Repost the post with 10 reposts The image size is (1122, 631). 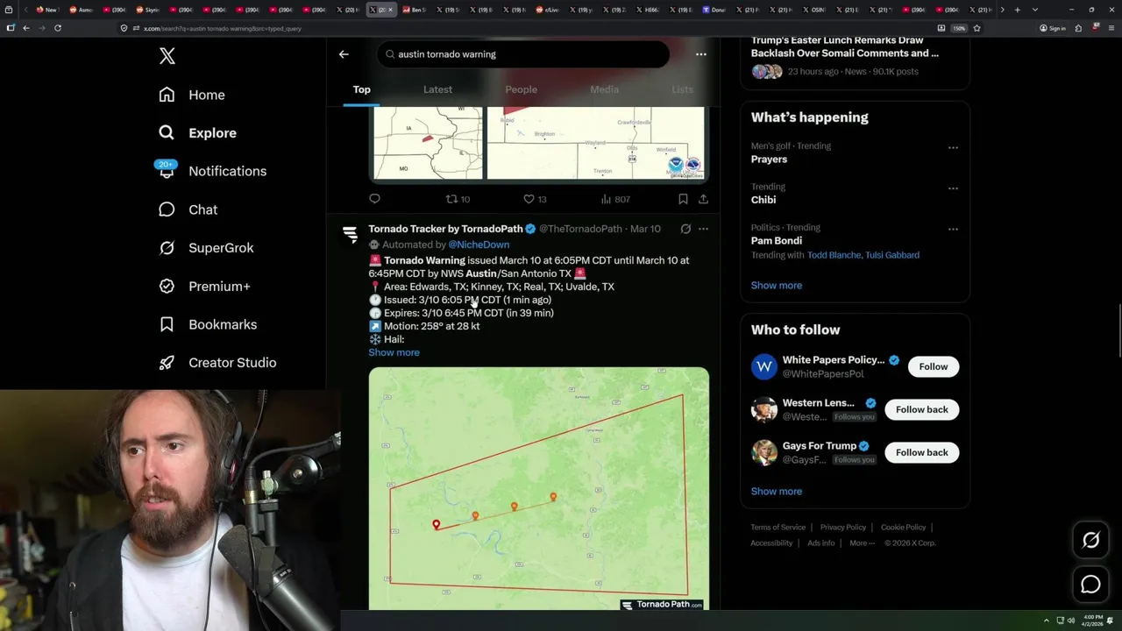458,199
